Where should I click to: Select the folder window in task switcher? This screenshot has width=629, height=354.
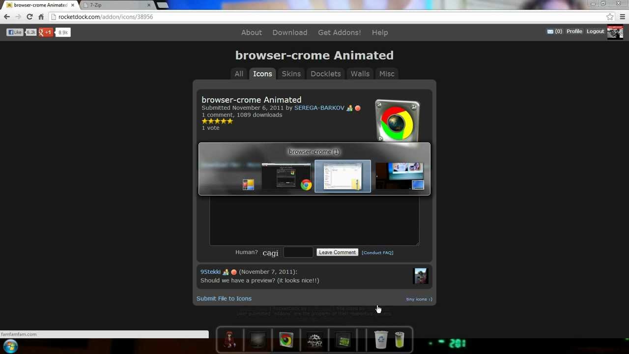(x=343, y=176)
